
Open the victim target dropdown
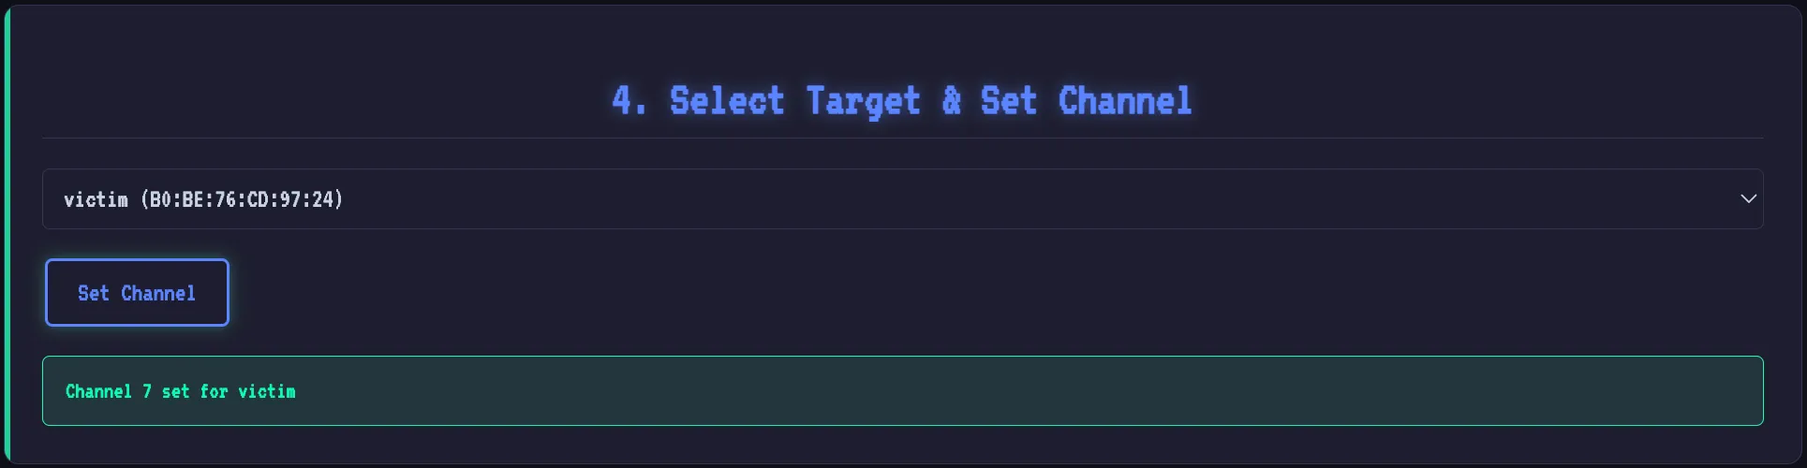point(902,198)
